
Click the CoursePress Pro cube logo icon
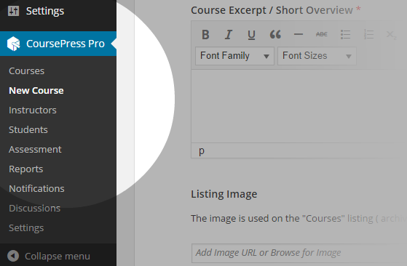pyautogui.click(x=14, y=44)
